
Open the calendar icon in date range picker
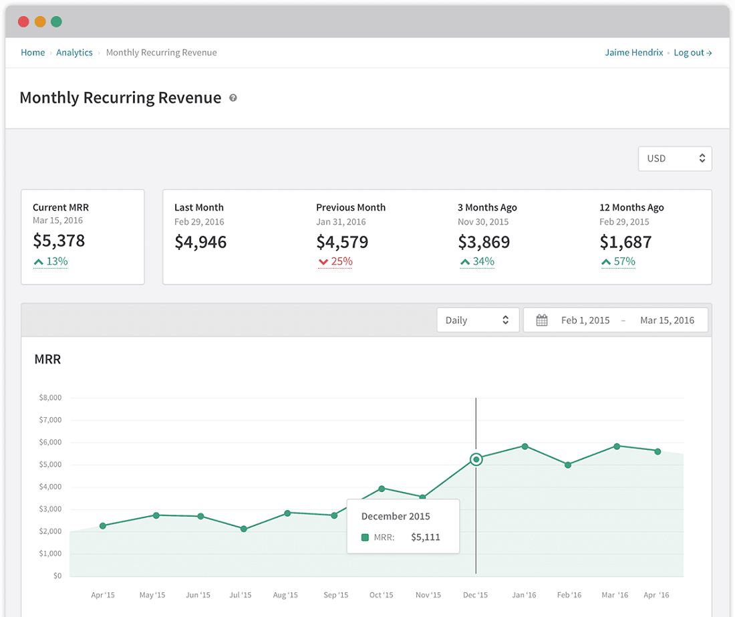542,320
